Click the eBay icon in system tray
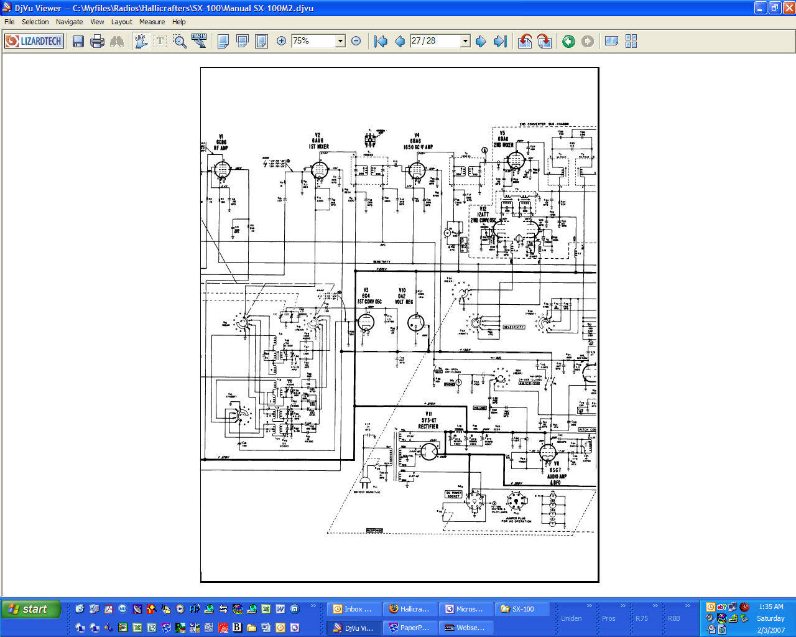 click(x=722, y=607)
